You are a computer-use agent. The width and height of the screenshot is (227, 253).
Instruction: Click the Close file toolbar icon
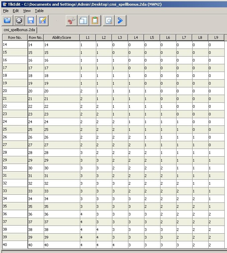point(19,21)
